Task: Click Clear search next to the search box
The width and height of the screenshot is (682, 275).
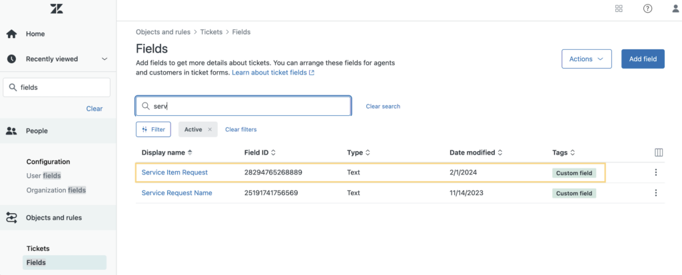Action: (x=383, y=106)
